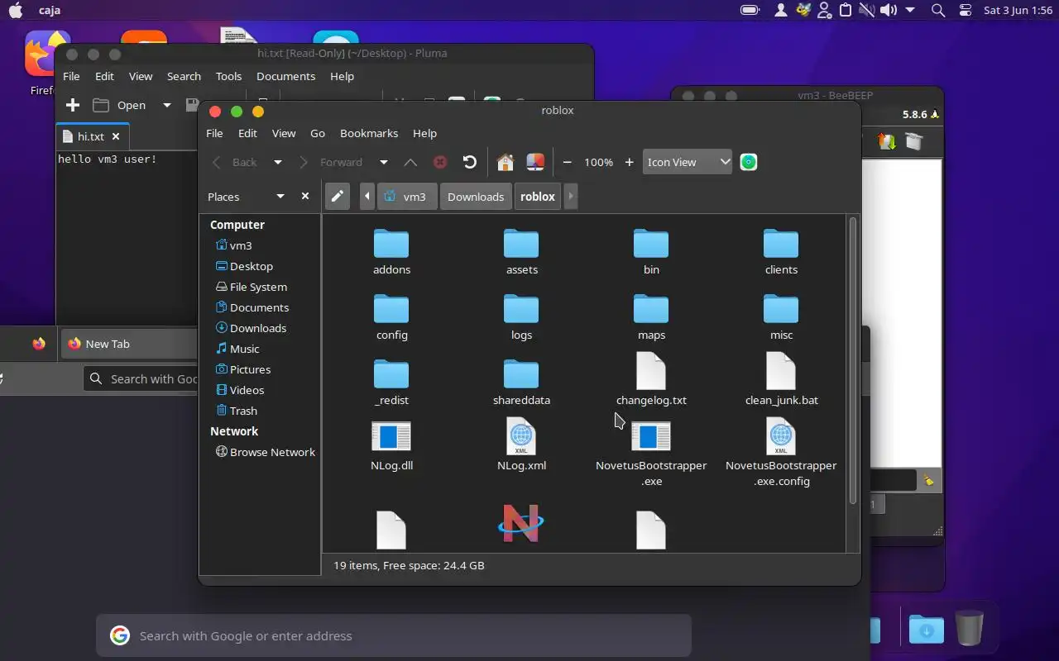Select the config folder

(391, 317)
